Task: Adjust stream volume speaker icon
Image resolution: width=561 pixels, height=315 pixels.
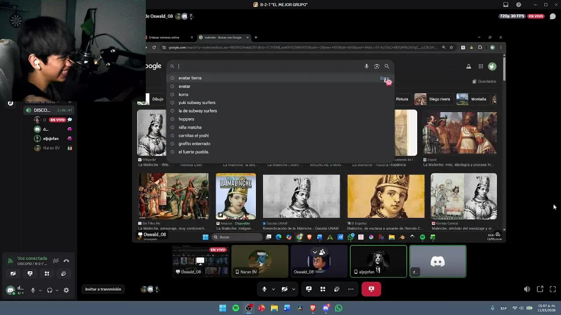Action: click(527, 289)
